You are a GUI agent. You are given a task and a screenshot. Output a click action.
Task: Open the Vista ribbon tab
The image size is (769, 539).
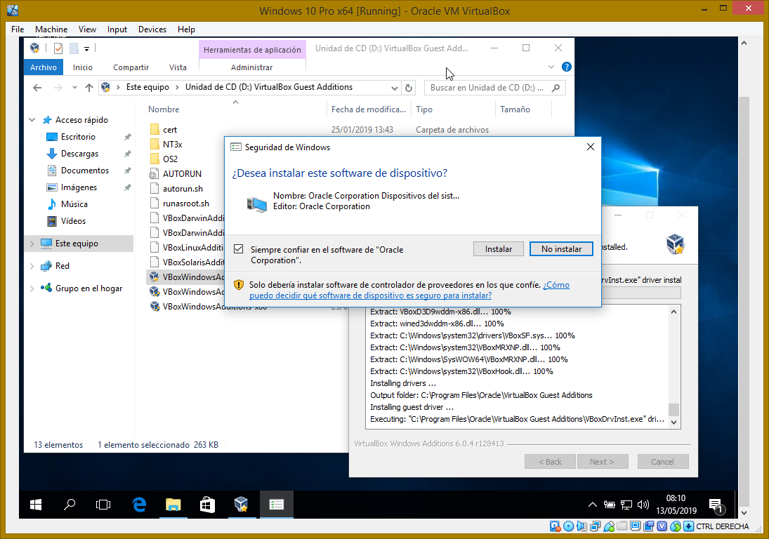178,67
